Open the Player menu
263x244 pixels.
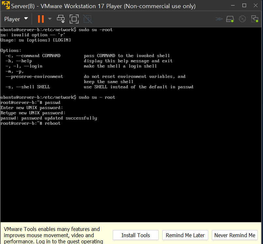click(x=16, y=19)
